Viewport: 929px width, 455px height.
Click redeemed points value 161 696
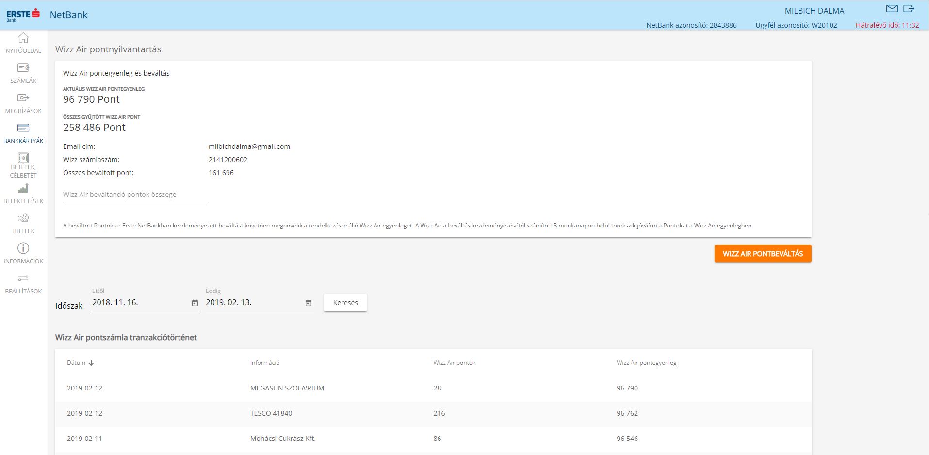click(221, 173)
